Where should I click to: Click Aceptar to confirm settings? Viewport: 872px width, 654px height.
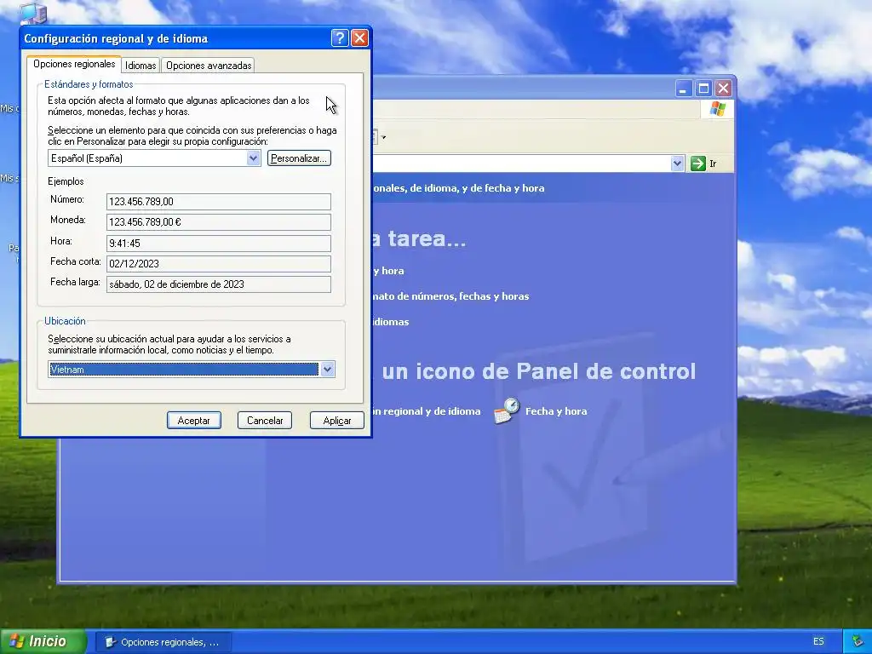point(193,421)
